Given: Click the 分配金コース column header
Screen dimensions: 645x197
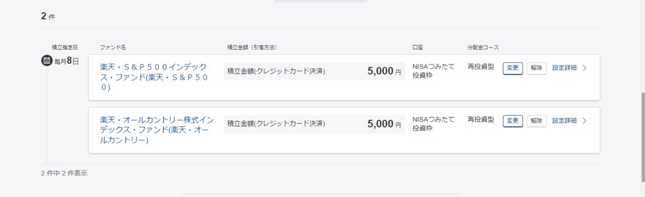Looking at the screenshot, I should click(x=484, y=48).
